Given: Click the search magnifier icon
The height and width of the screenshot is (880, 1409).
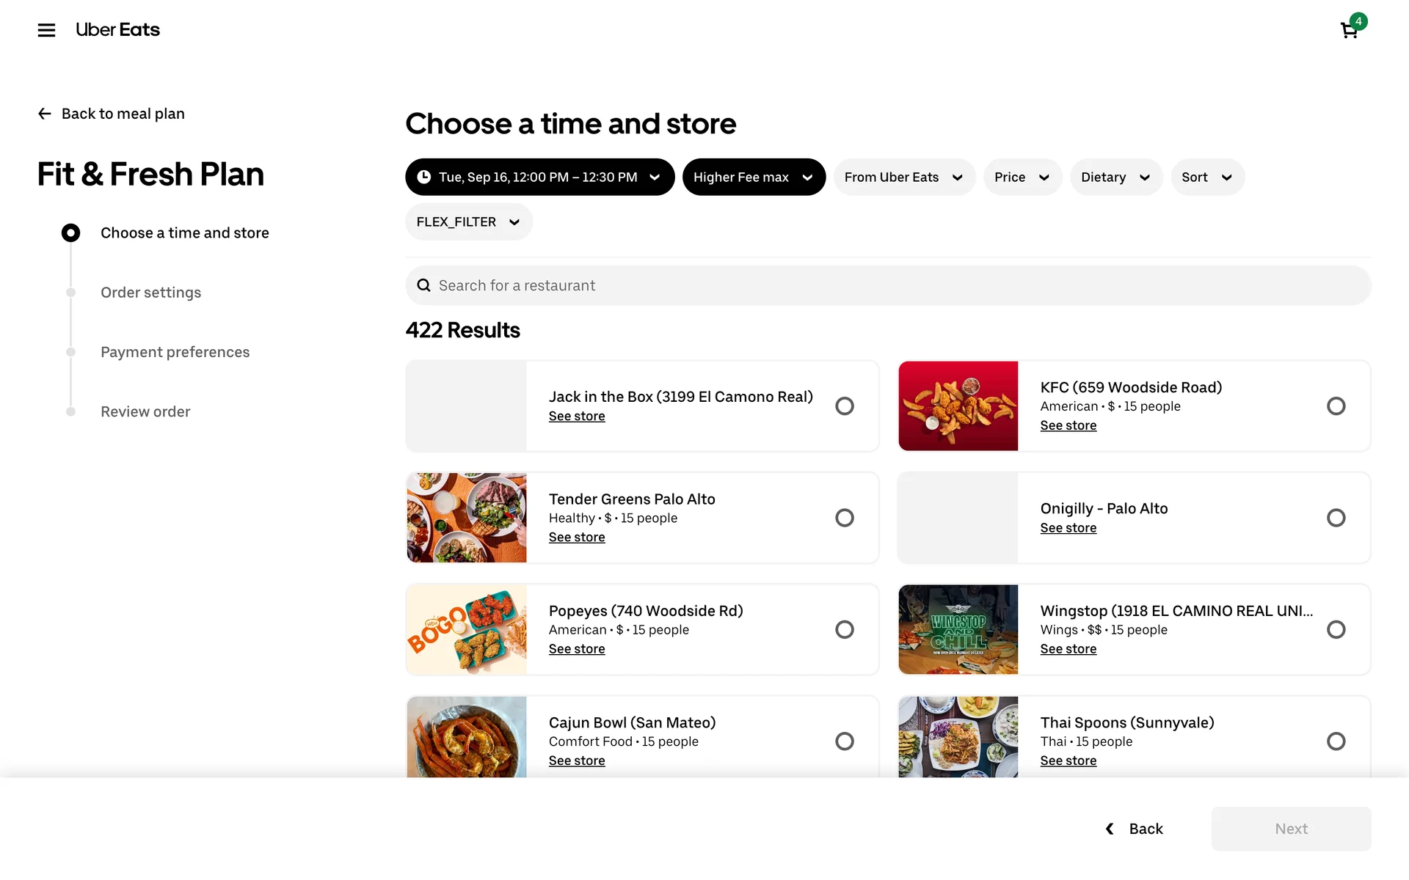Looking at the screenshot, I should [x=423, y=285].
